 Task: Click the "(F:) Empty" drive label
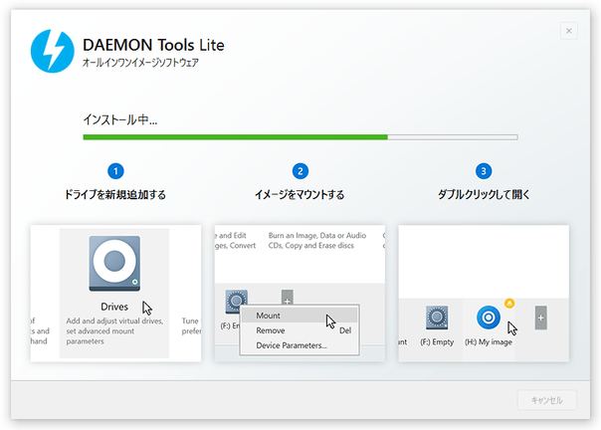[x=437, y=341]
